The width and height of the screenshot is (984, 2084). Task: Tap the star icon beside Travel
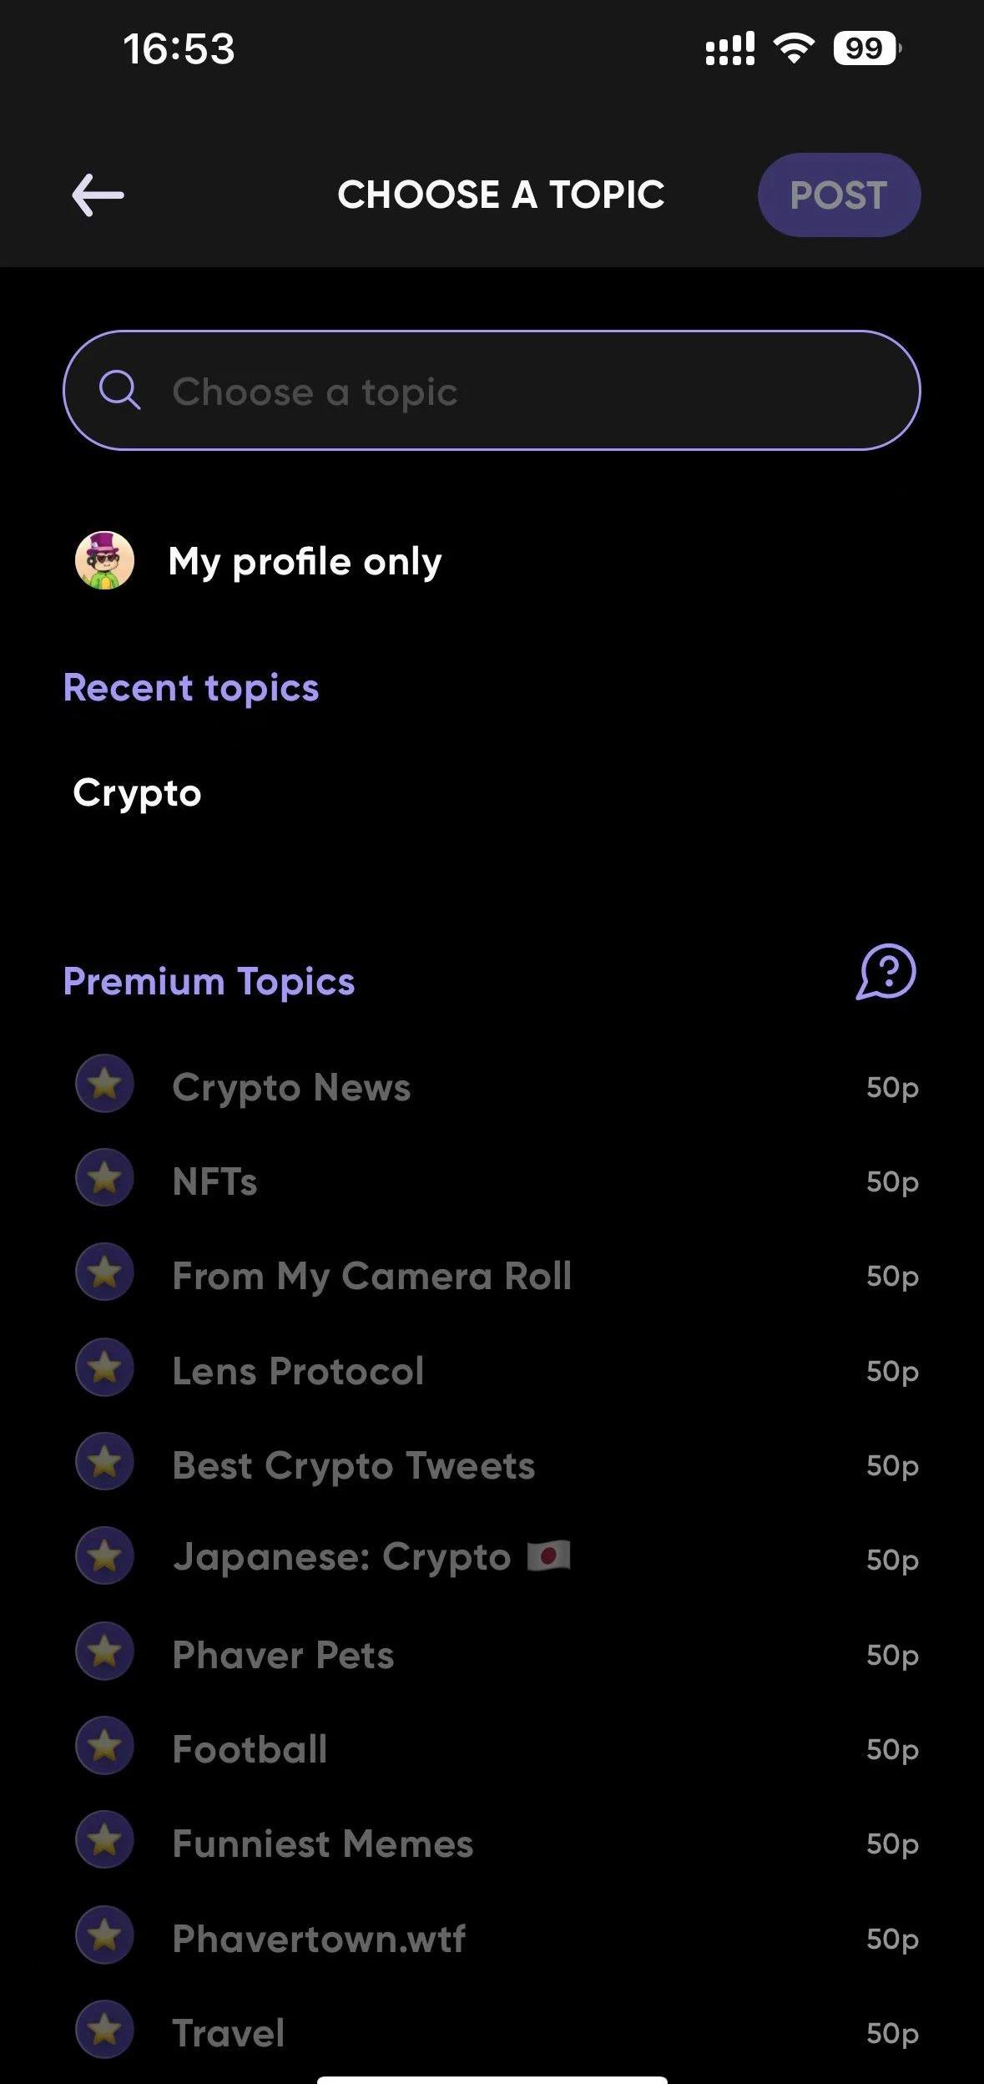point(105,2030)
